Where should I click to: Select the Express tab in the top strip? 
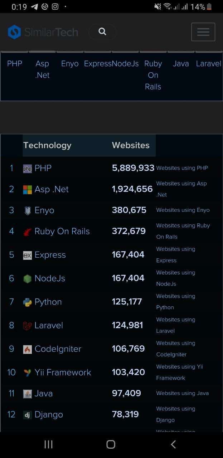pyautogui.click(x=98, y=64)
